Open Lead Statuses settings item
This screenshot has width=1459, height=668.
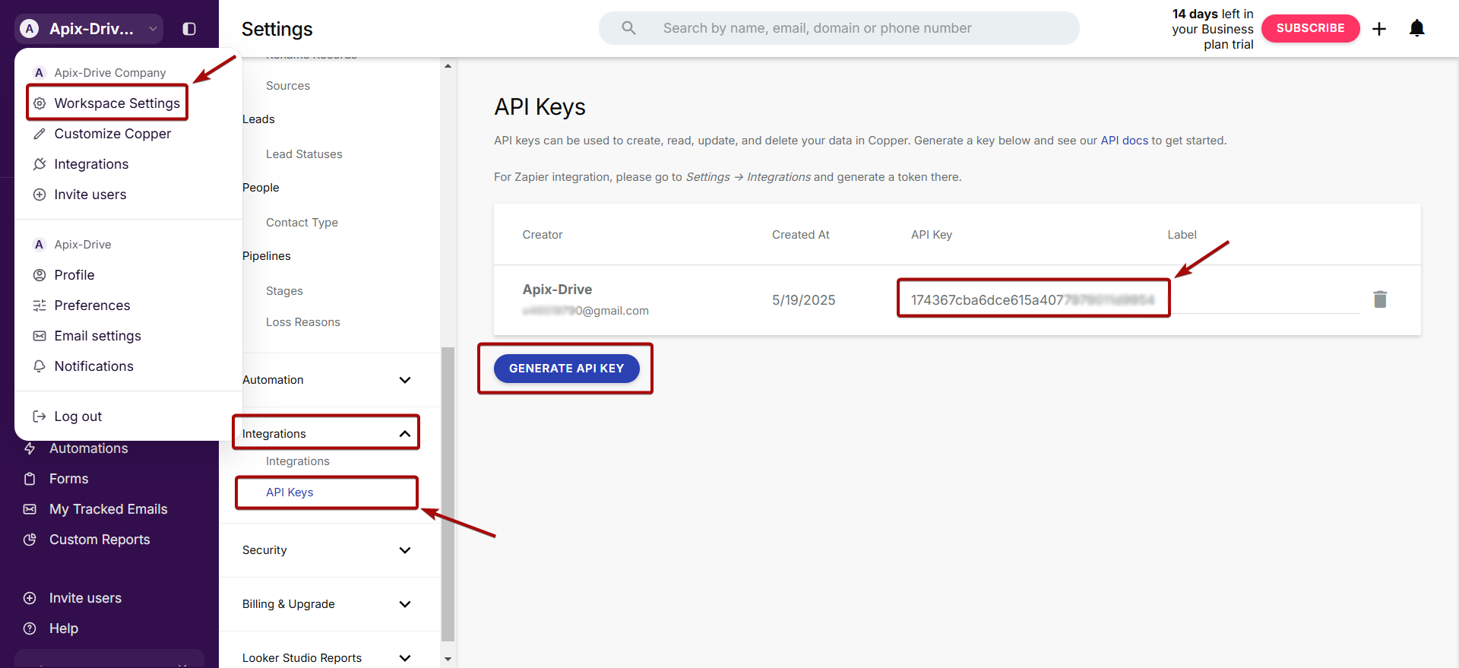point(304,154)
